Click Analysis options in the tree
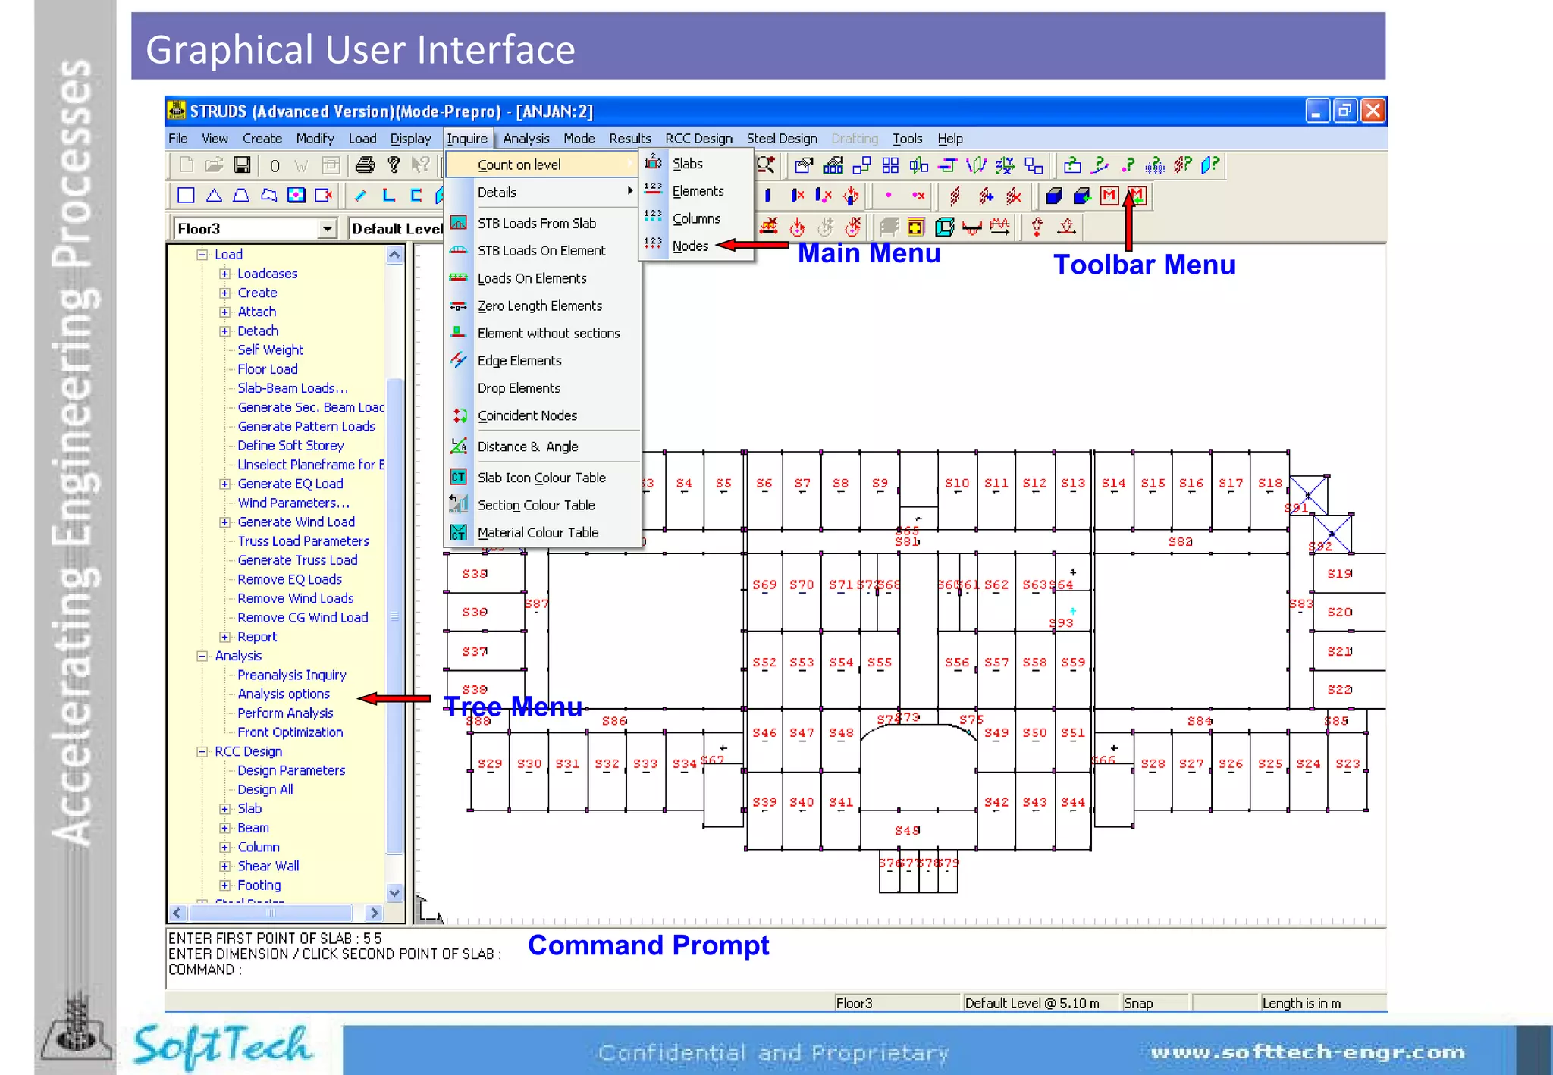 [284, 694]
